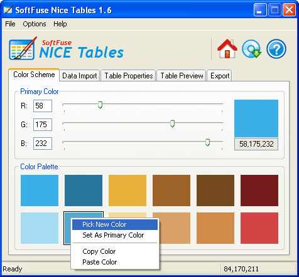Open the Help menu
Image resolution: width=299 pixels, height=277 pixels.
click(x=60, y=24)
